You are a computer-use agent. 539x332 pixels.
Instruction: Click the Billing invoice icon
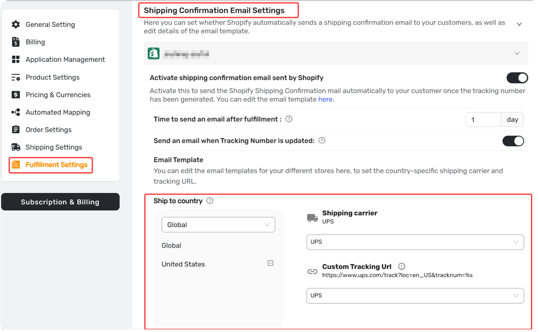[16, 42]
